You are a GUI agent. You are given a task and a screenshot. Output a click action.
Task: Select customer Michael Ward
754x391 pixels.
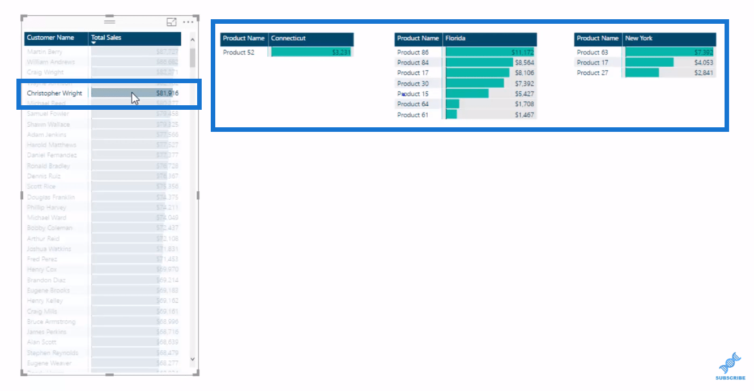click(46, 217)
